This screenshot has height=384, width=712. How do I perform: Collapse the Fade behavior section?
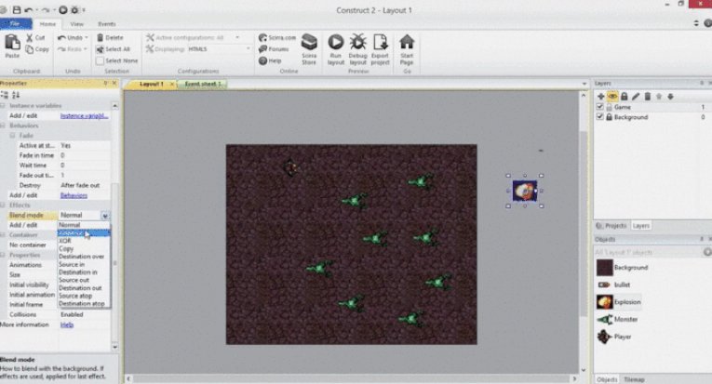coord(13,136)
